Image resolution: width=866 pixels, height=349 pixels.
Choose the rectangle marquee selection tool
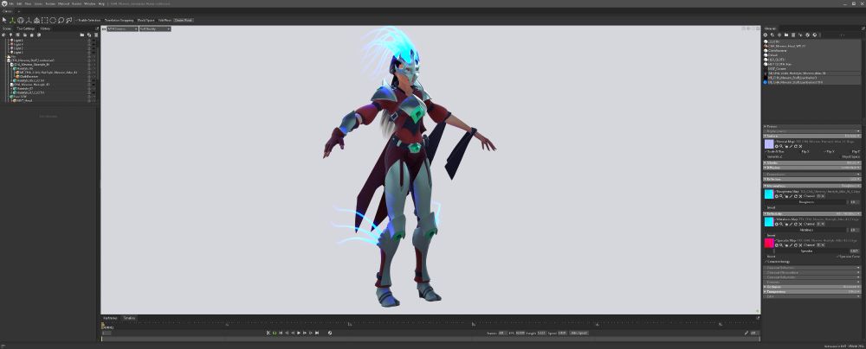pos(45,21)
